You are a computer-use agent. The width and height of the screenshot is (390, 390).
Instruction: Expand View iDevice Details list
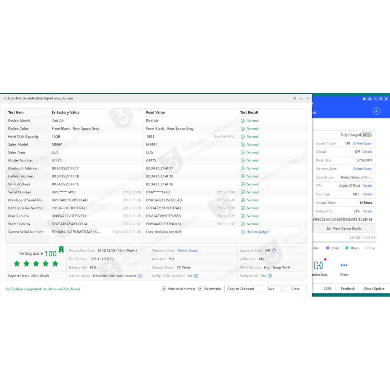344,229
